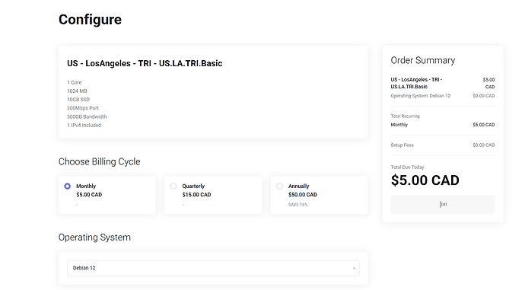Click the small arrow on the OS selector
Viewport: 525px width, 290px height.
pos(354,268)
